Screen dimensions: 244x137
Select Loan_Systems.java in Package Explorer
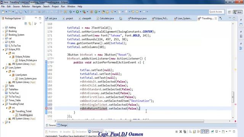pos(27,79)
